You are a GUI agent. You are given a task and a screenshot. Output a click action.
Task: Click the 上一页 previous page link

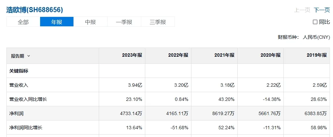302,10
